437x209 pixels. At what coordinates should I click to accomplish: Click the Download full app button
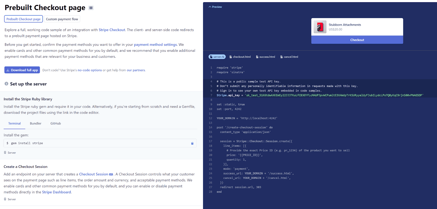(22, 70)
